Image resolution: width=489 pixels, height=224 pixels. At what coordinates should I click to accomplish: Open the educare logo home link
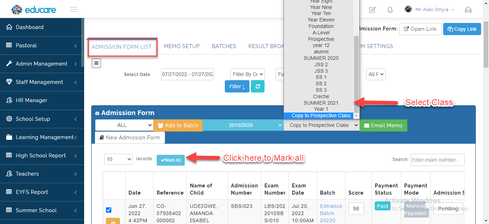point(34,10)
